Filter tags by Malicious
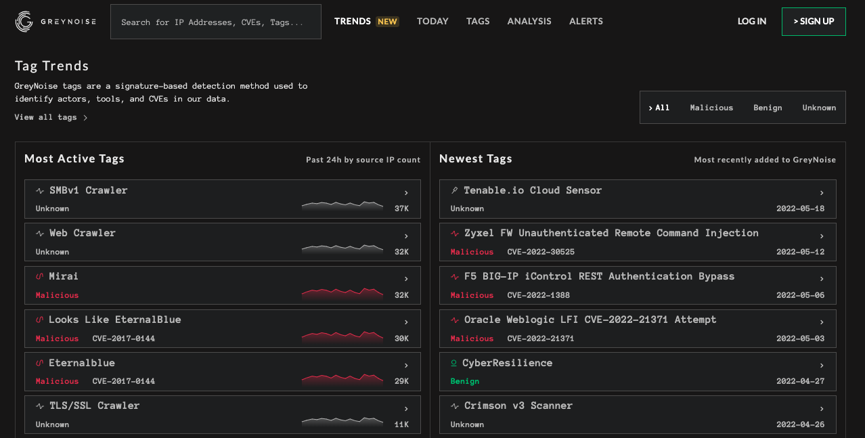 (x=711, y=108)
